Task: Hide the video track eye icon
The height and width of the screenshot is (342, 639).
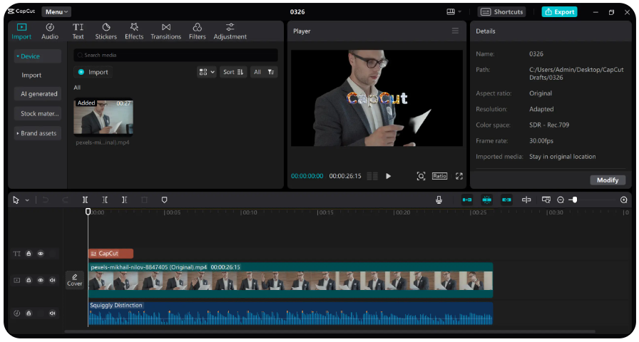Action: click(x=41, y=280)
